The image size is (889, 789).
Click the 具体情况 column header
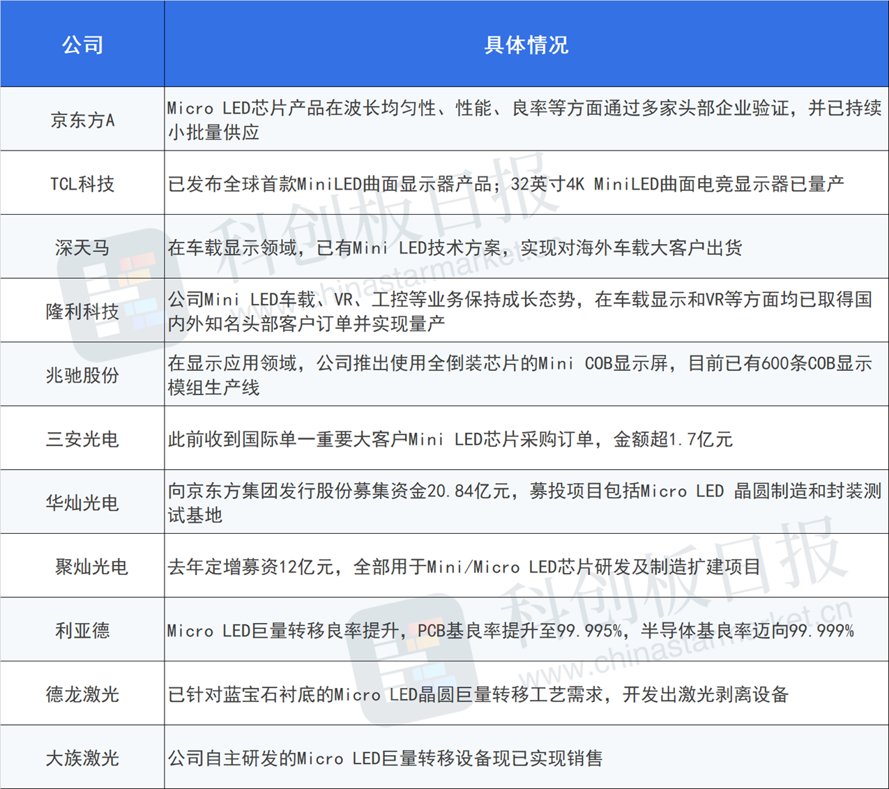[526, 45]
